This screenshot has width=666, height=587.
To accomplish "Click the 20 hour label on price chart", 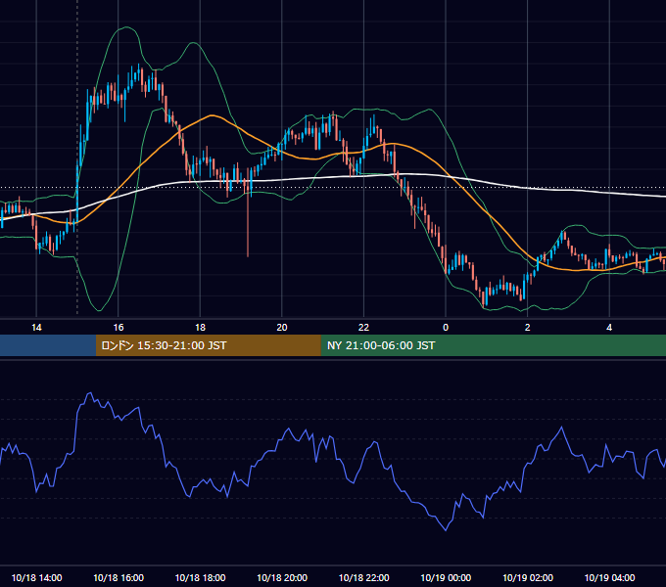I will [x=282, y=328].
